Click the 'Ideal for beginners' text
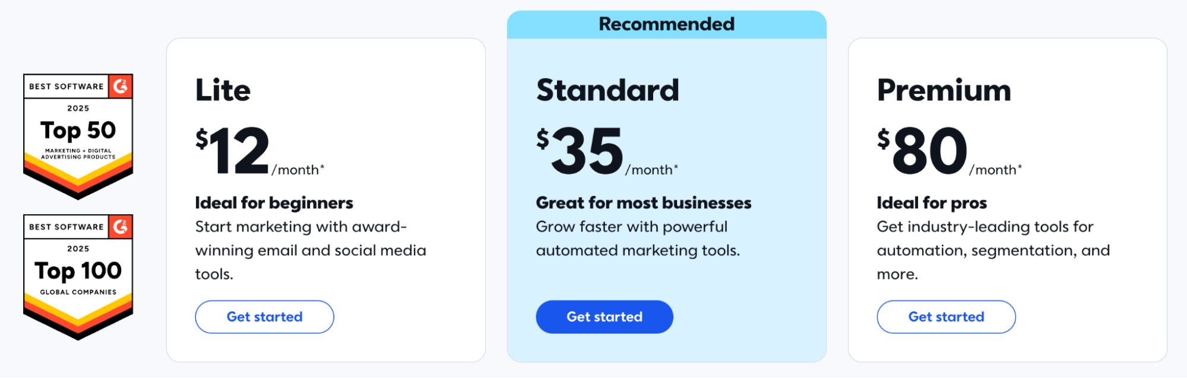The width and height of the screenshot is (1187, 378). pyautogui.click(x=273, y=202)
